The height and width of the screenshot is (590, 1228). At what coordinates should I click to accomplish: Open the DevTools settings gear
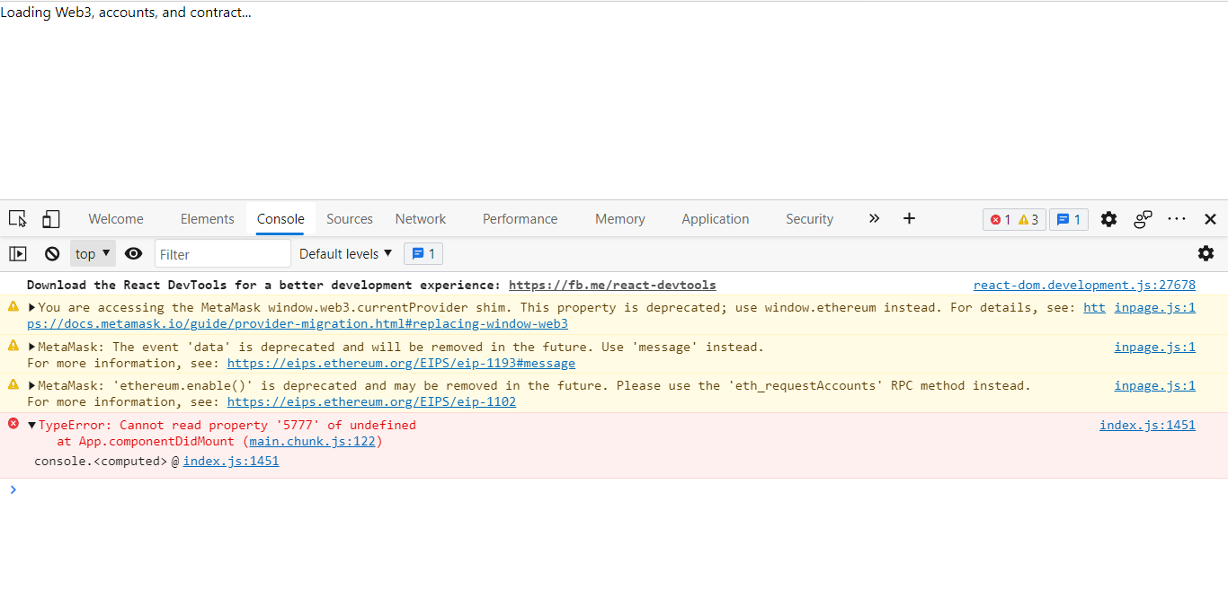(1108, 218)
